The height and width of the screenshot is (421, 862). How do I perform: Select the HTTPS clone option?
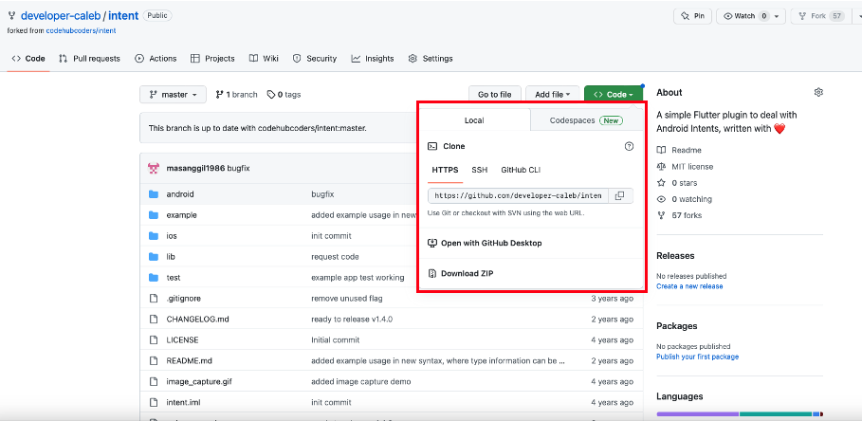446,170
